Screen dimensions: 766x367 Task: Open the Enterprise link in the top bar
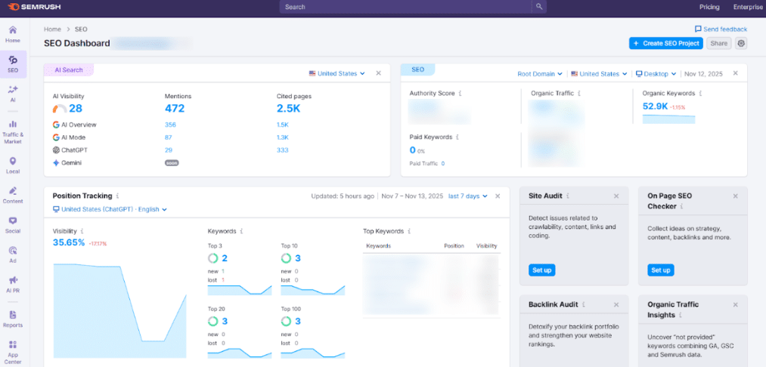coord(747,7)
